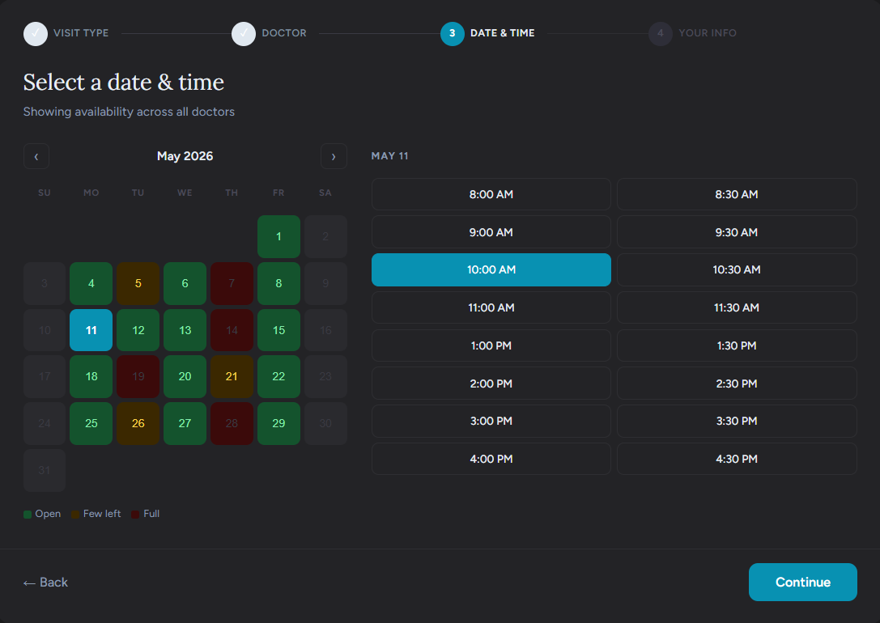Choose May 5 with few slots left
880x623 pixels.
tap(138, 283)
